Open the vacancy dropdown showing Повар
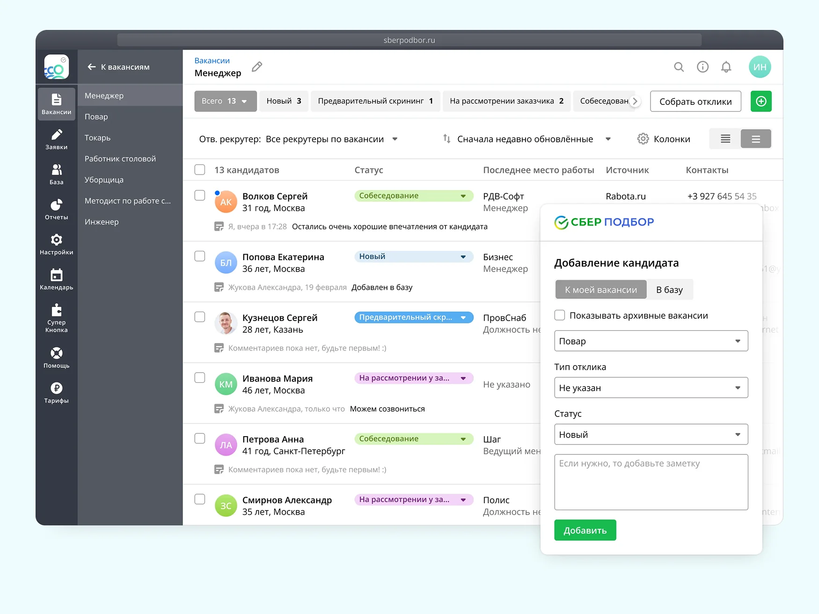Image resolution: width=819 pixels, height=614 pixels. (651, 341)
